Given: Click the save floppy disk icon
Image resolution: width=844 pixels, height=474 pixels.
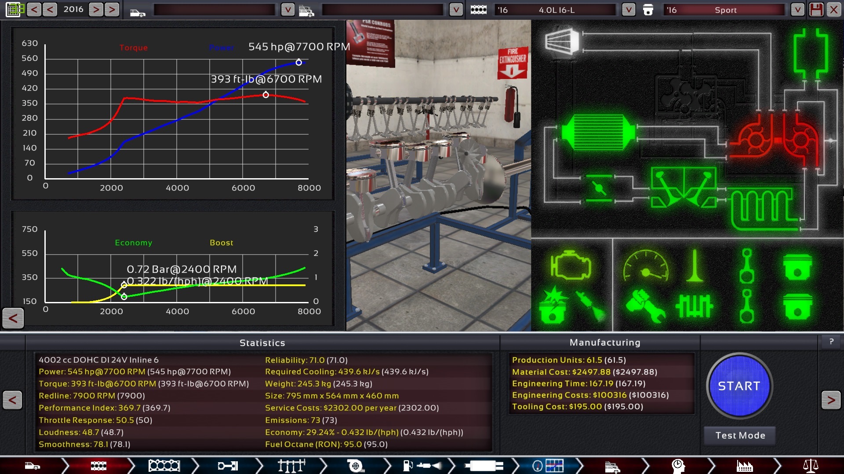Looking at the screenshot, I should [x=816, y=10].
